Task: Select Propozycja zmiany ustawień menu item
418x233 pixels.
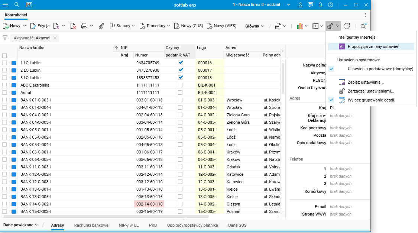Action: point(373,46)
